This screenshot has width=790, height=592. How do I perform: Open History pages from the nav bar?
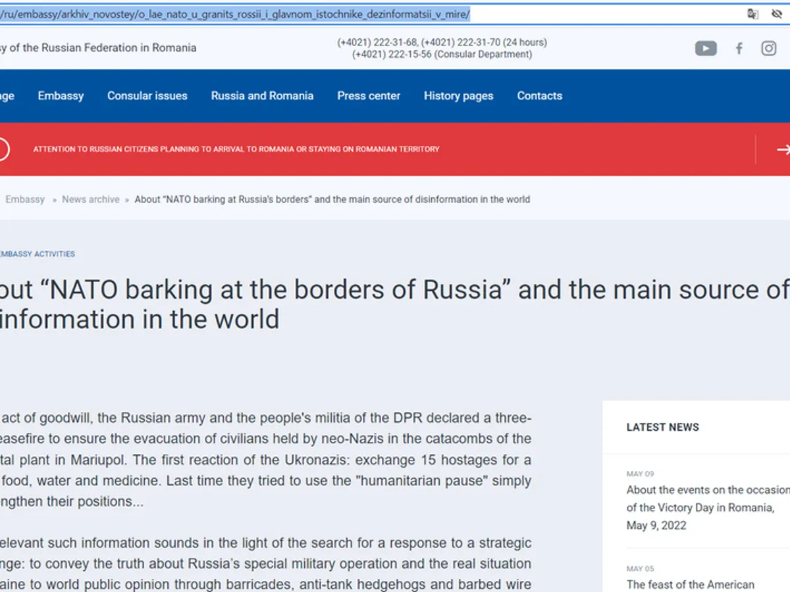[458, 96]
